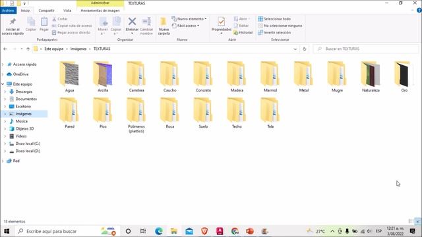Open the Archivo menu
This screenshot has width=422, height=237.
pos(8,11)
